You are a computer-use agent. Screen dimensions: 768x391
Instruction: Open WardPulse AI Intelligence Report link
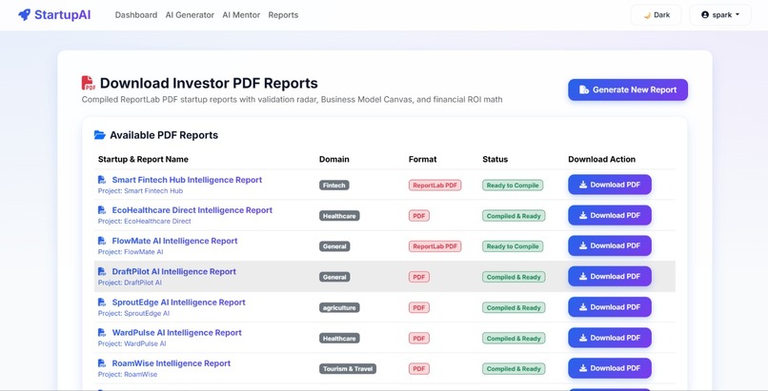click(177, 333)
